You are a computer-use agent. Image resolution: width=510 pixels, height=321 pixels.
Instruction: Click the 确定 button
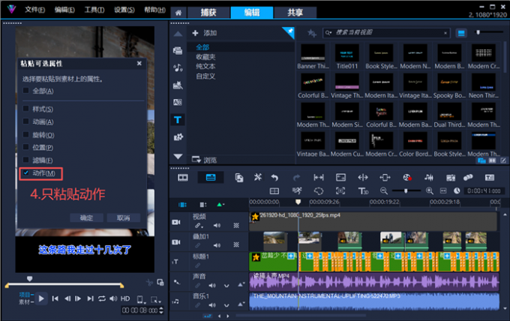click(86, 218)
